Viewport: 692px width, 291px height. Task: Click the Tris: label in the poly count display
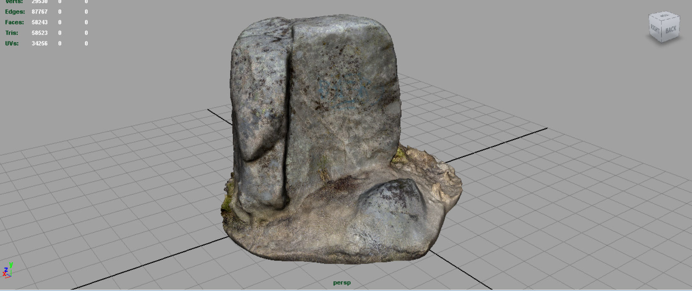pos(11,33)
